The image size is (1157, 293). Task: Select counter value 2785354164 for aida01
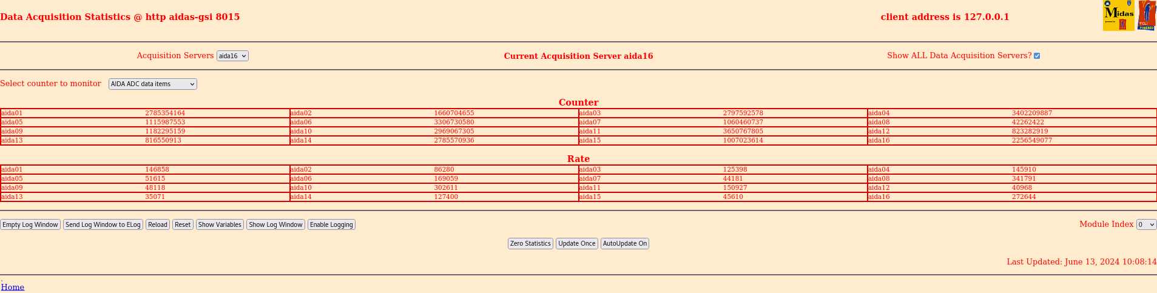coord(165,113)
